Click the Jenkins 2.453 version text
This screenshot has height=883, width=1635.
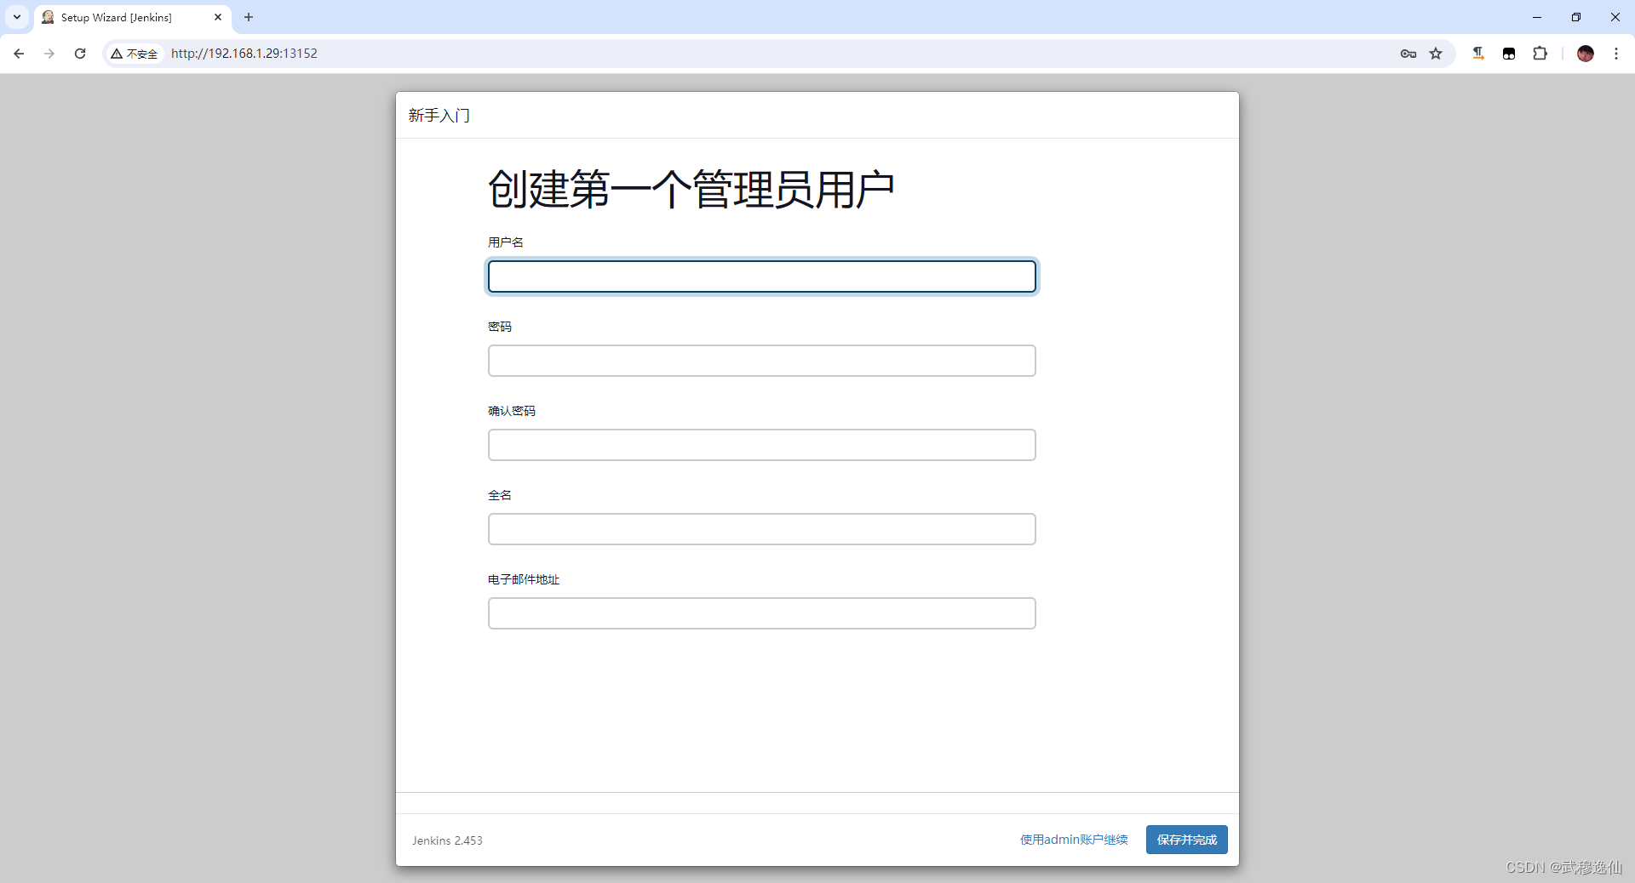tap(447, 840)
